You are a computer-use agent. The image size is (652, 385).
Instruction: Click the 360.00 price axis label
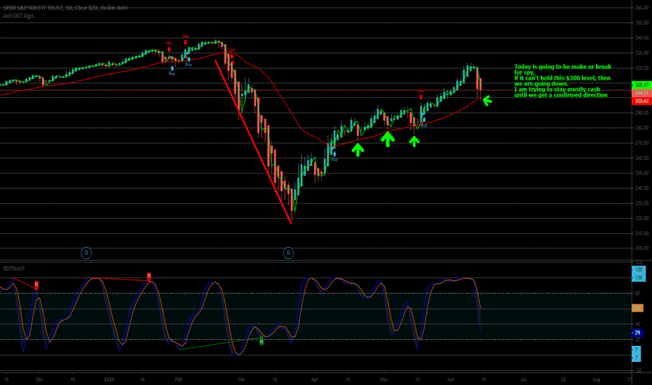pyautogui.click(x=642, y=8)
